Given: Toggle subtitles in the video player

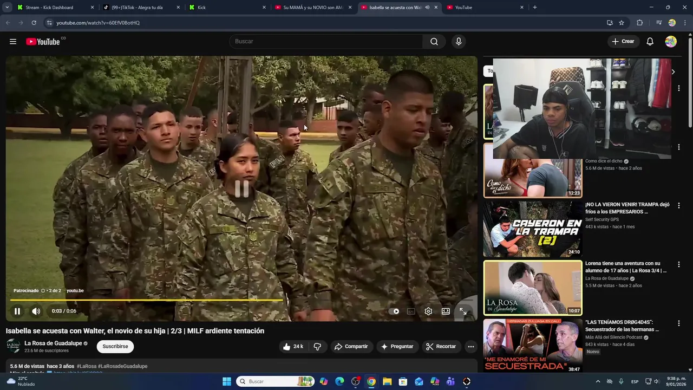Looking at the screenshot, I should (411, 311).
